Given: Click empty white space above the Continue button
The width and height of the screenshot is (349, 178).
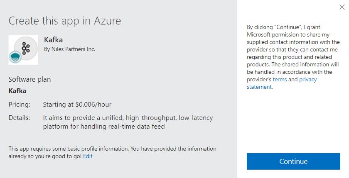Looking at the screenshot, I should coord(293,124).
